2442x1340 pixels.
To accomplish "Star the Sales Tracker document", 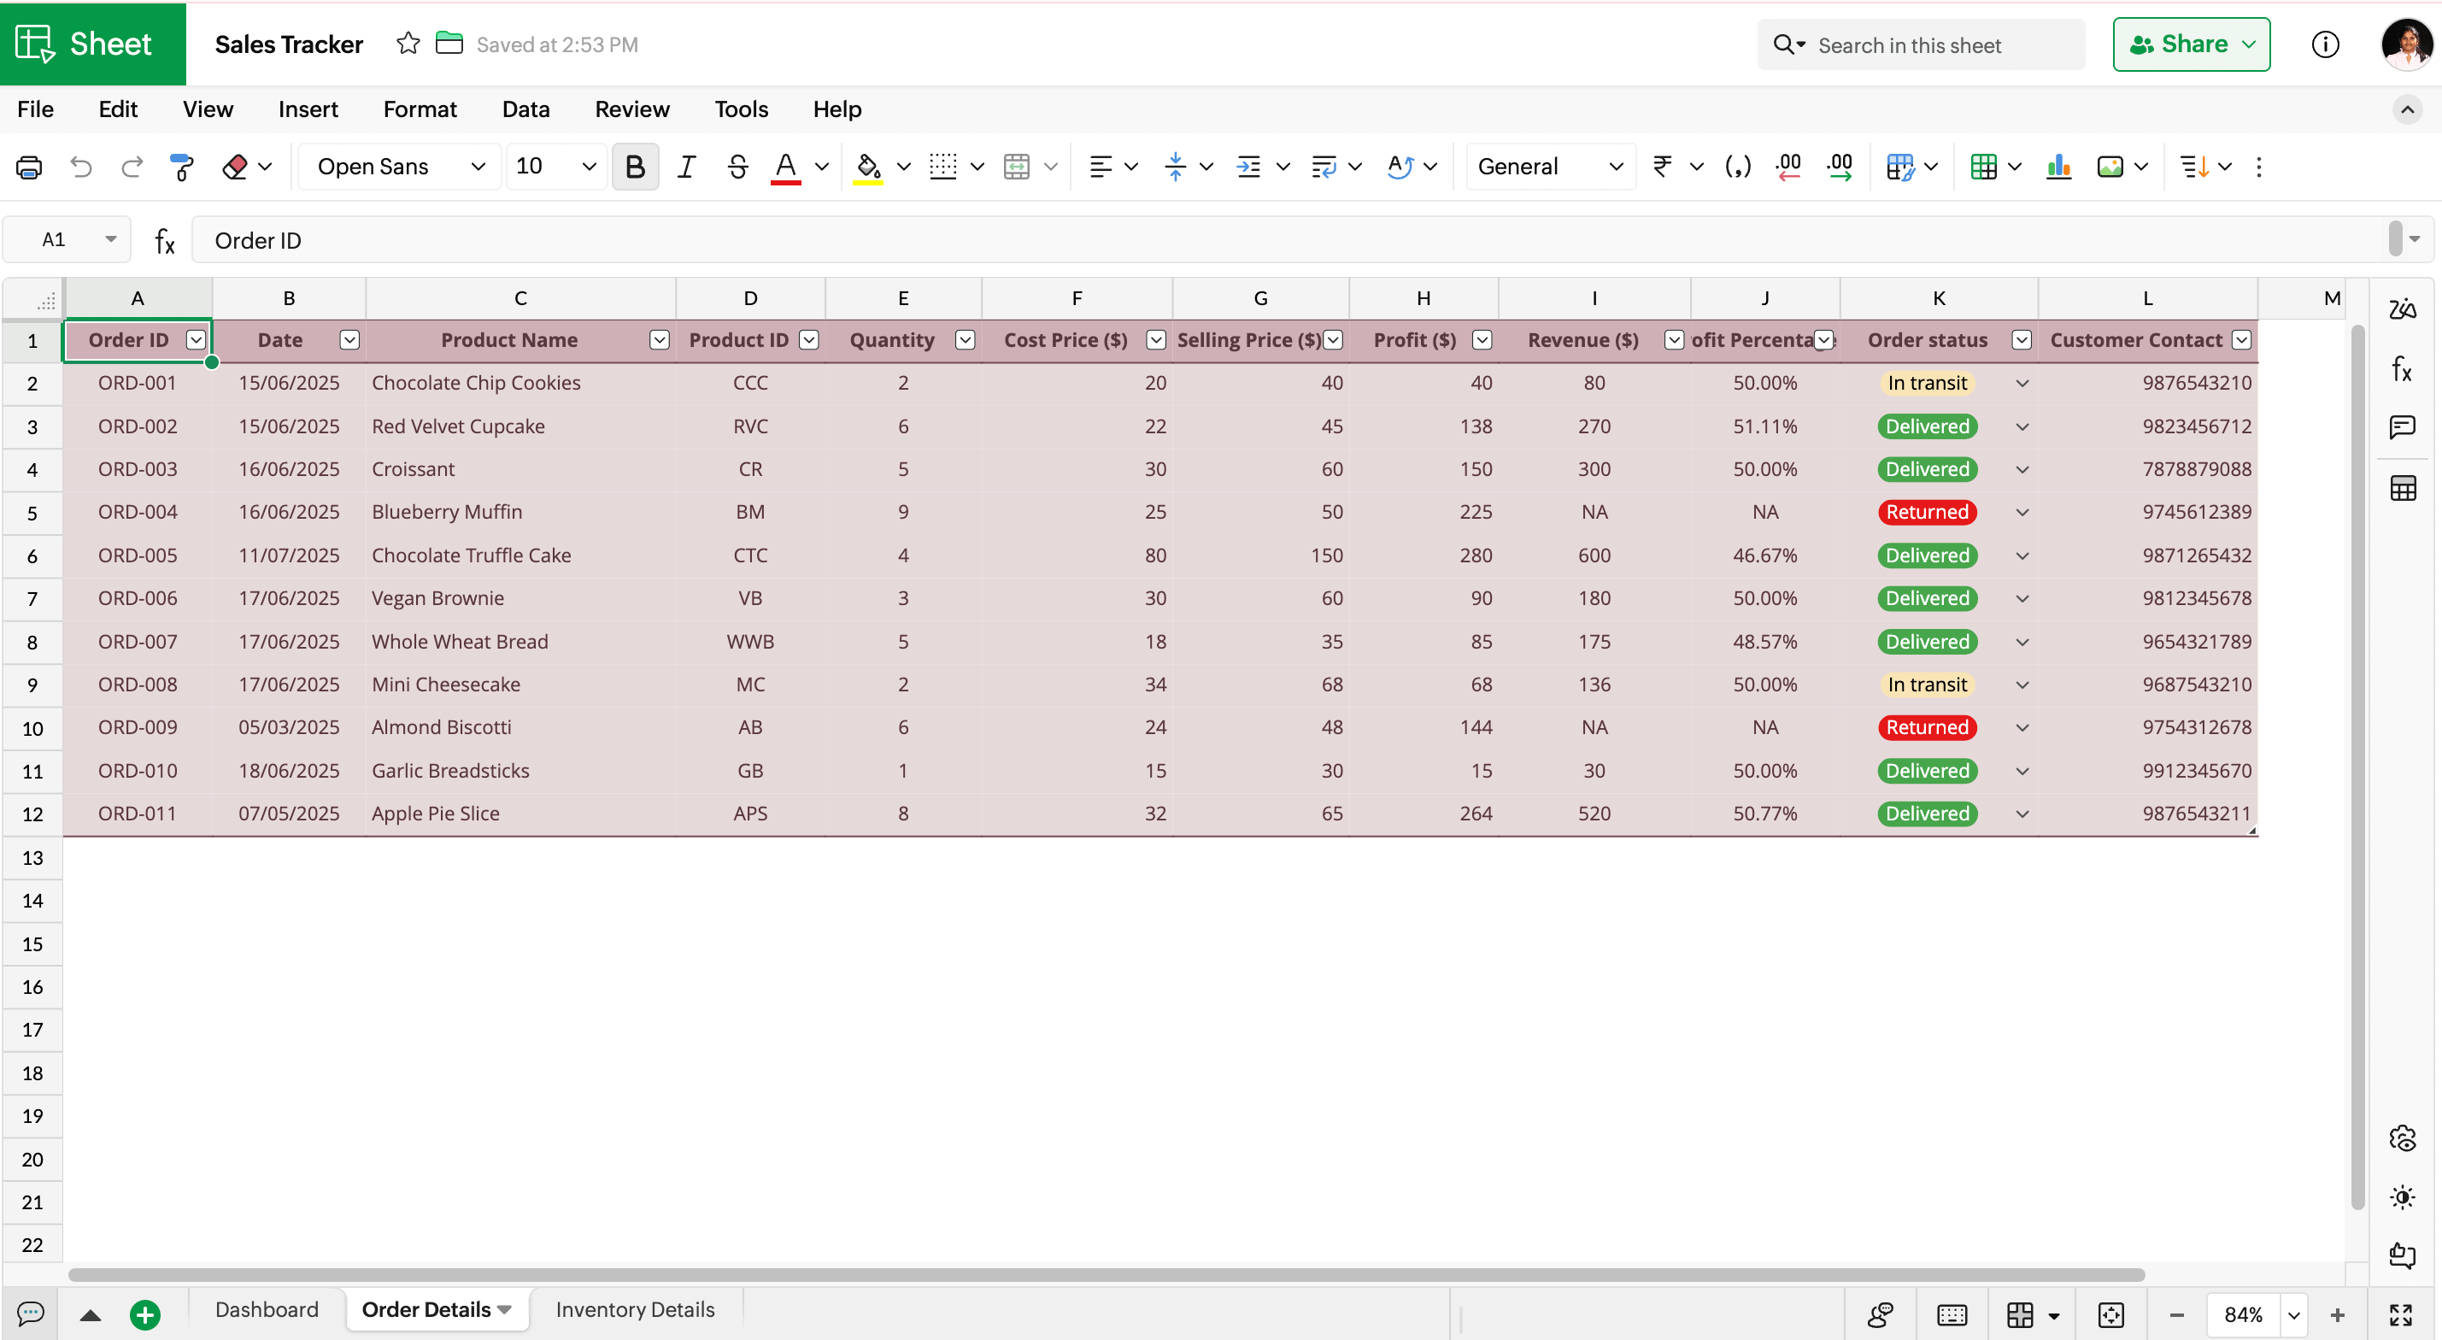I will click(408, 44).
